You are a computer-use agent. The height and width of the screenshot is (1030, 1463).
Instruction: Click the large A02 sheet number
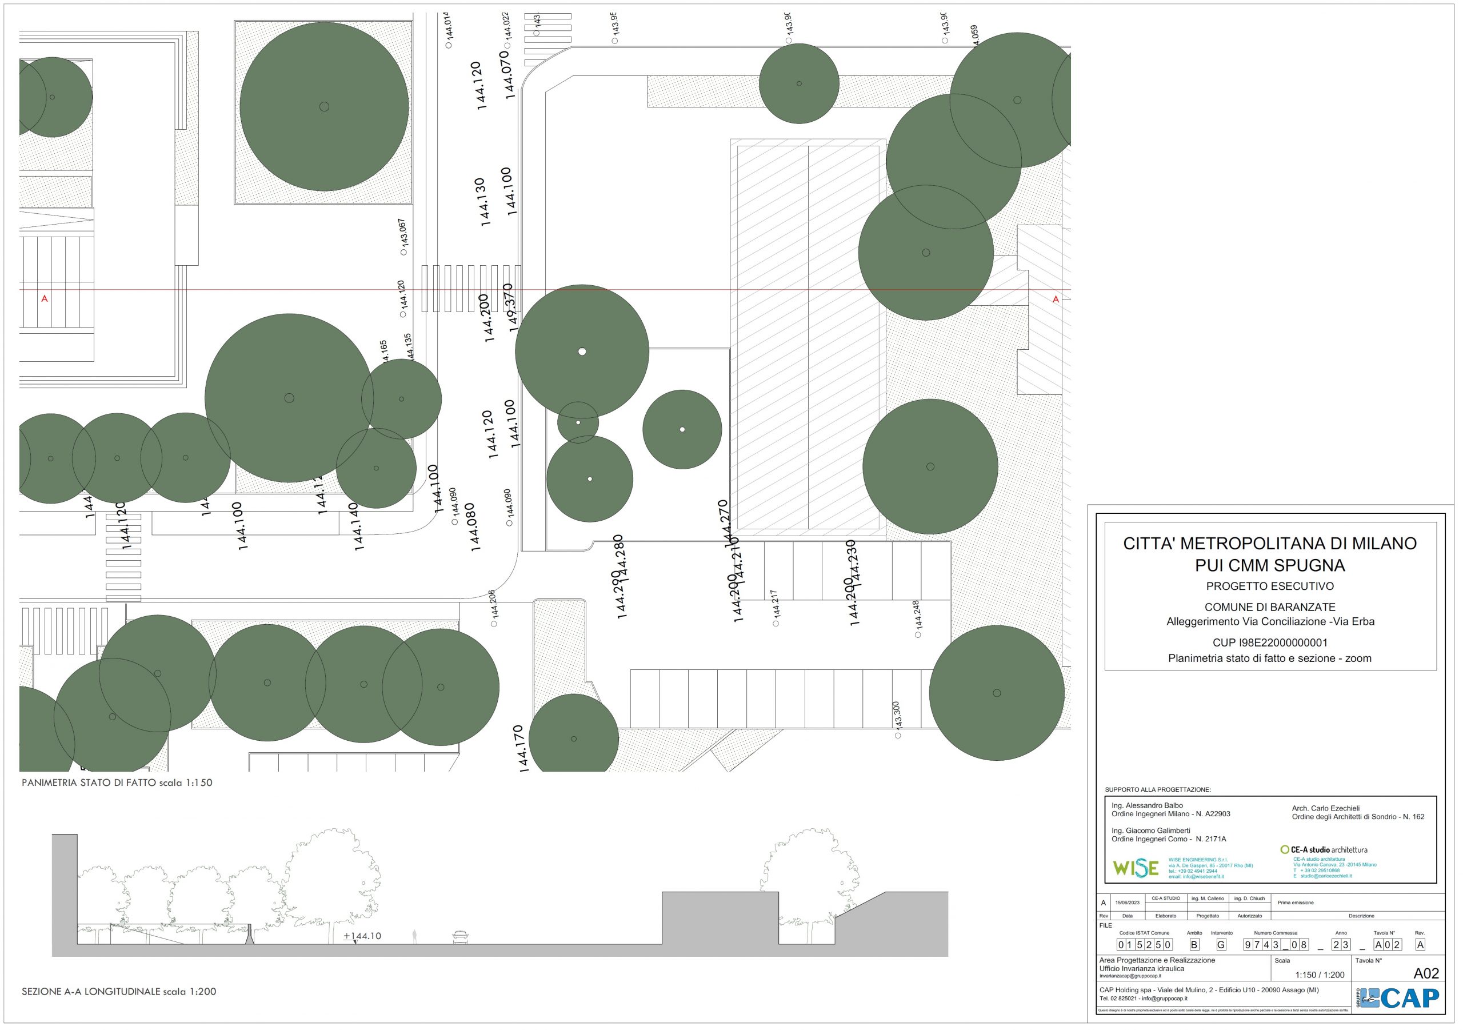pos(1426,973)
